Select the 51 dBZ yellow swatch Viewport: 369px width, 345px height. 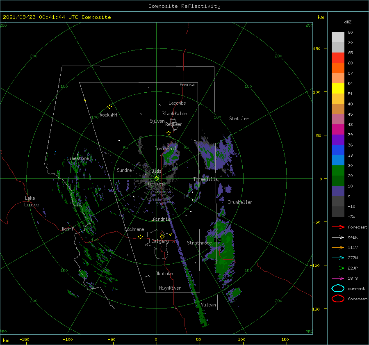338,89
